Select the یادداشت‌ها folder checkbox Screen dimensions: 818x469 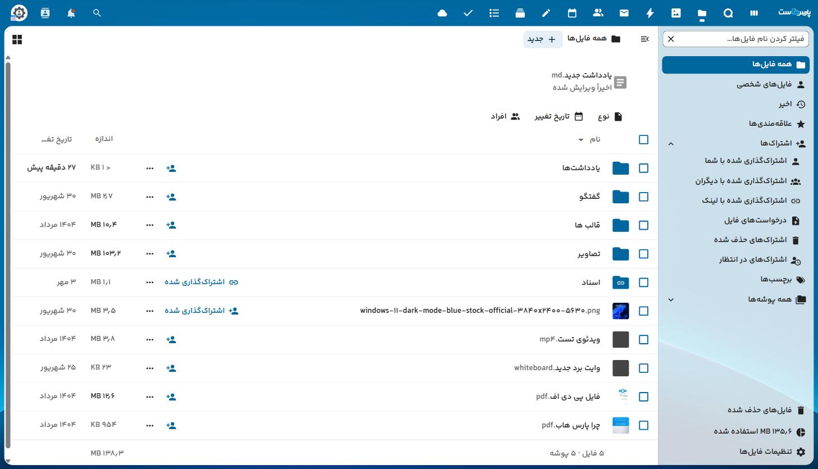tap(644, 168)
